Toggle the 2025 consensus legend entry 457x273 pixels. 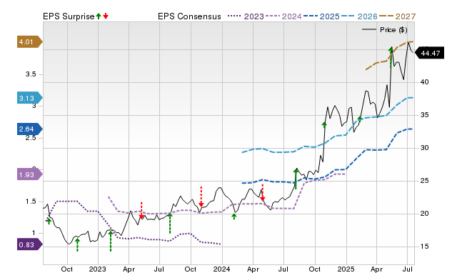[x=321, y=16]
